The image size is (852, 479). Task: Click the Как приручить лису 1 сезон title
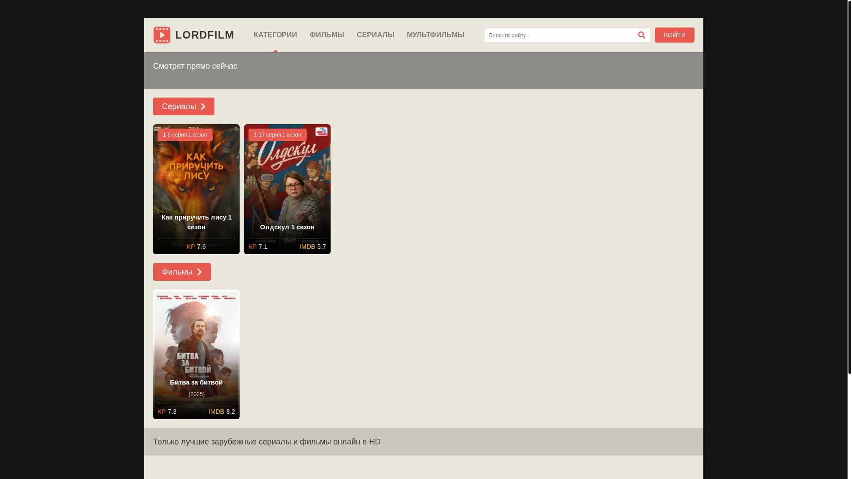click(196, 222)
